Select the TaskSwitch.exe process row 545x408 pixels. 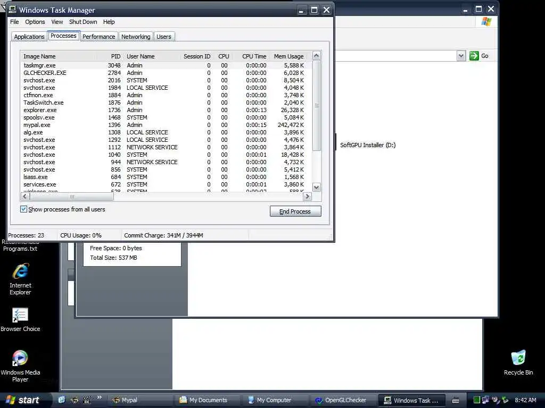[x=166, y=103]
